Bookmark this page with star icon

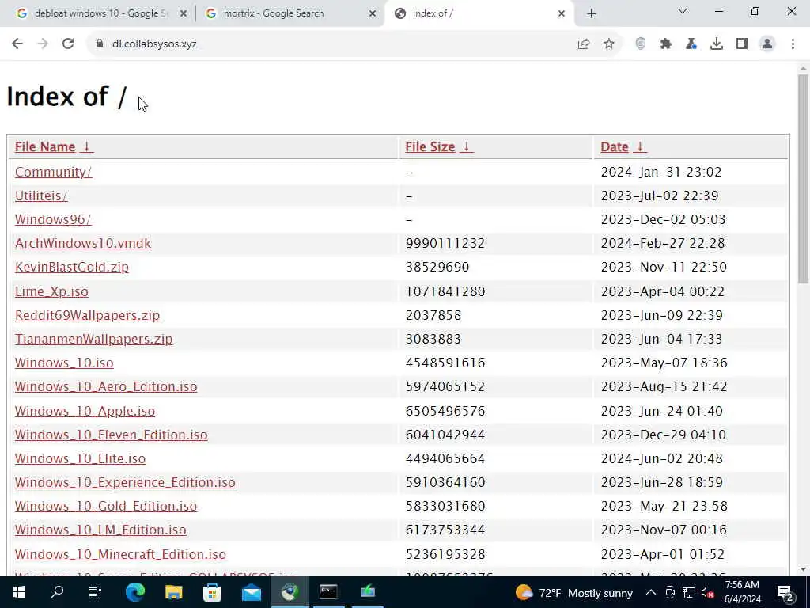pyautogui.click(x=609, y=44)
